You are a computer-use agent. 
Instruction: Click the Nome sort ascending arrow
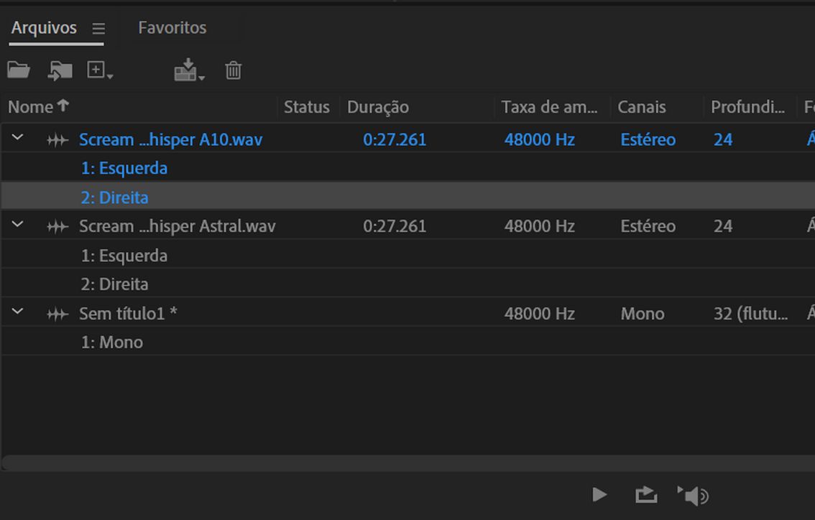coord(63,106)
